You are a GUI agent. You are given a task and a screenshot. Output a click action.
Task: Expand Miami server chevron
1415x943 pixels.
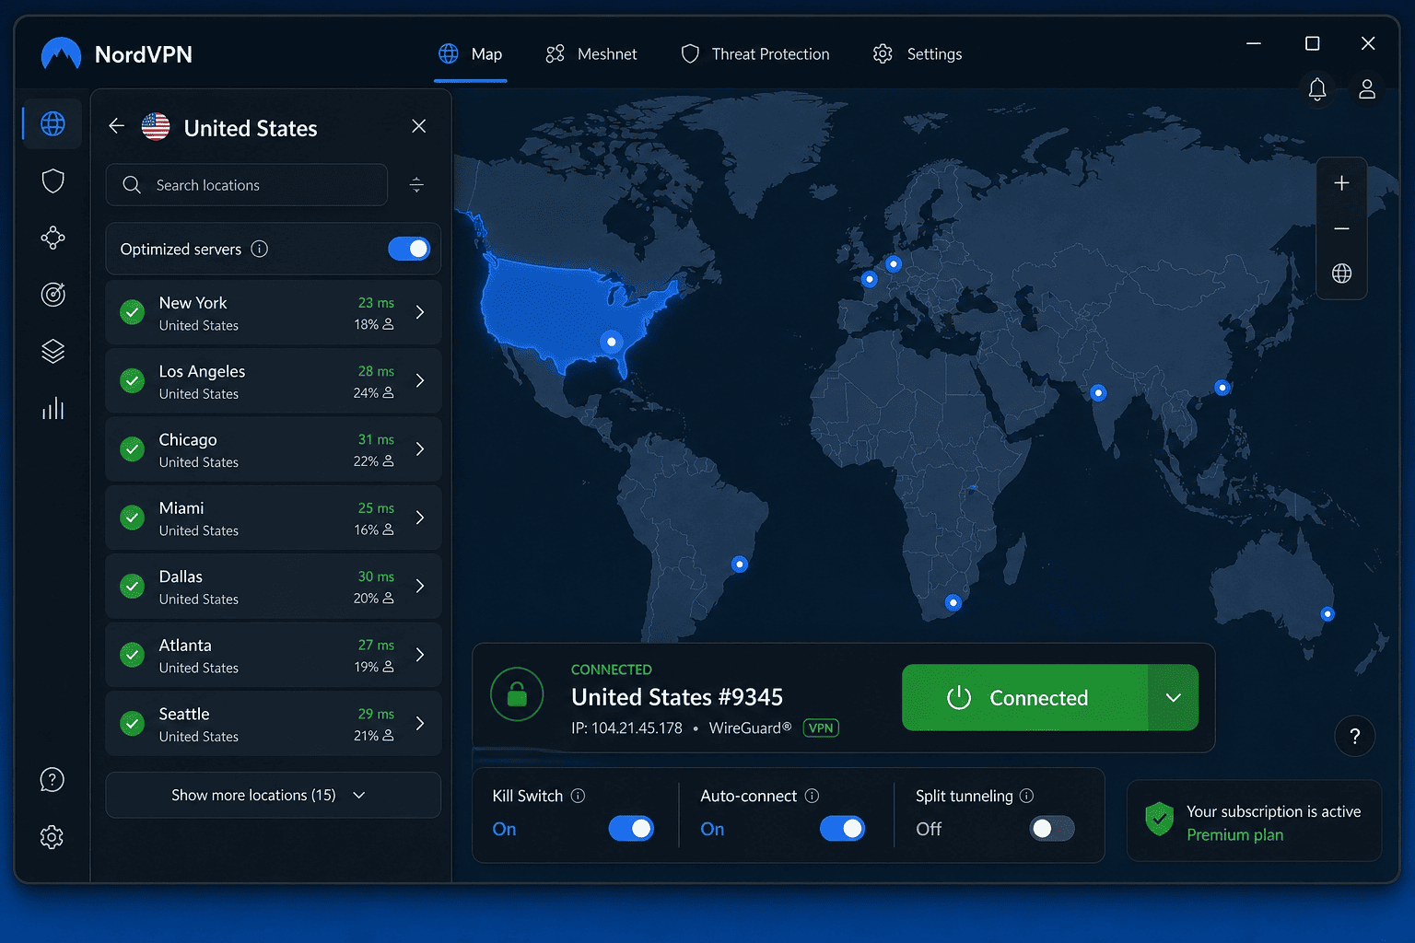(x=420, y=518)
